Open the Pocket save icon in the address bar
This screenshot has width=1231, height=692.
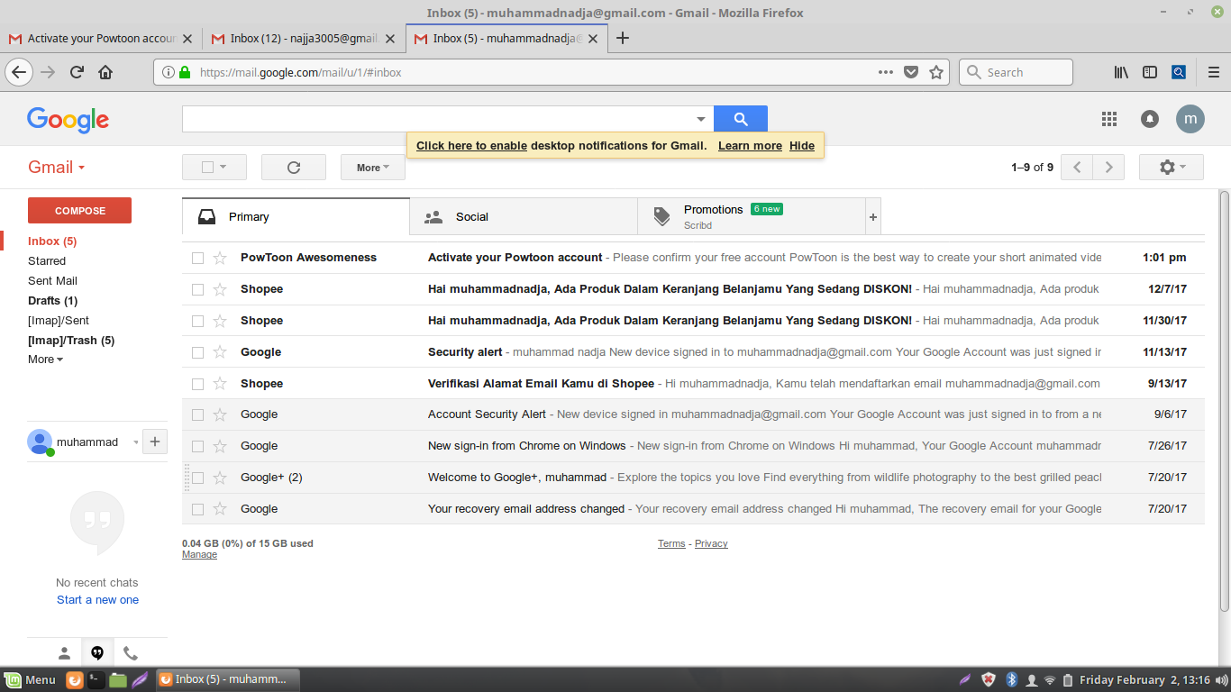[911, 72]
